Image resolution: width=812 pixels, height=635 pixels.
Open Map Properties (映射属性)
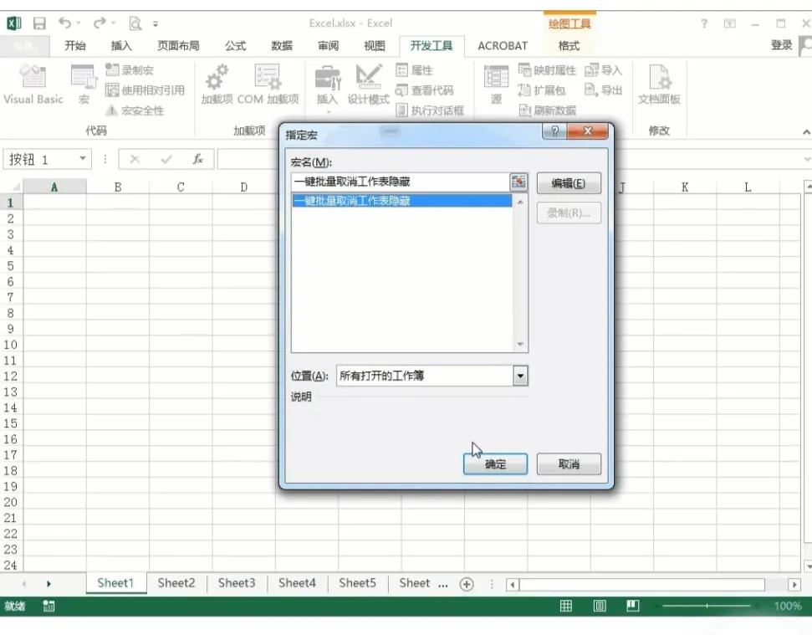point(547,70)
